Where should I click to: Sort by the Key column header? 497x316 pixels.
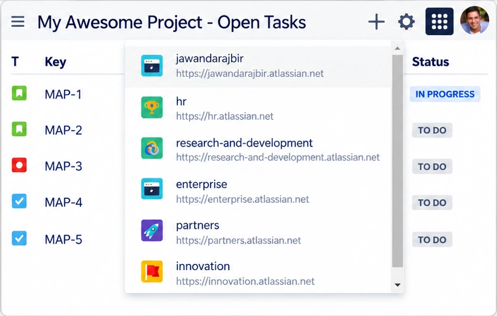pyautogui.click(x=55, y=62)
